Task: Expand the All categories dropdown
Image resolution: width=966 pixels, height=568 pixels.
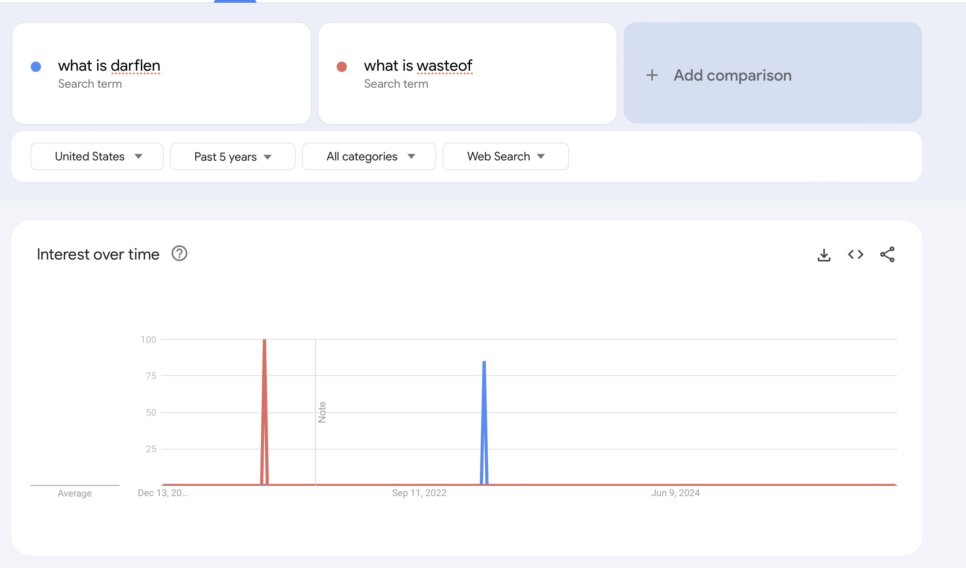Action: click(369, 156)
